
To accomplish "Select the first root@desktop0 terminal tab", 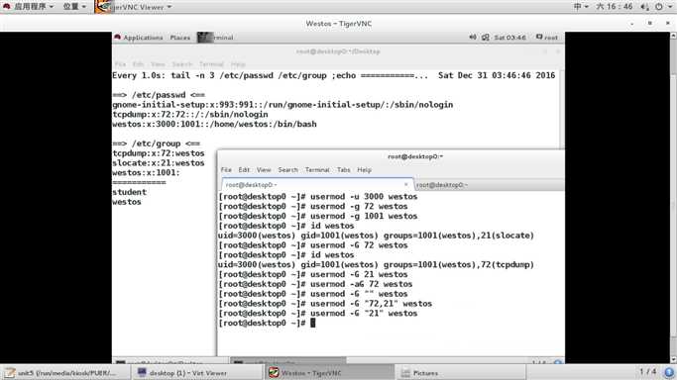I will pos(317,184).
